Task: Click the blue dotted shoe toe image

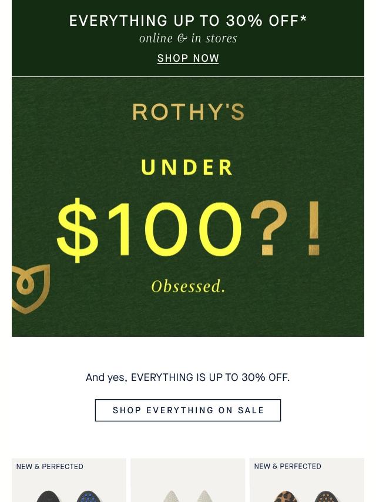Action: click(x=88, y=496)
